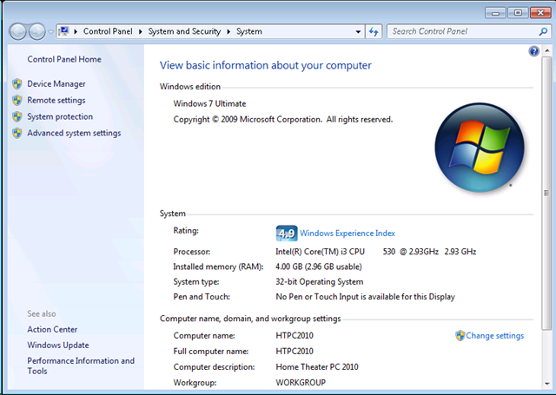
Task: Open the address bar history dropdown arrow
Action: (x=358, y=31)
